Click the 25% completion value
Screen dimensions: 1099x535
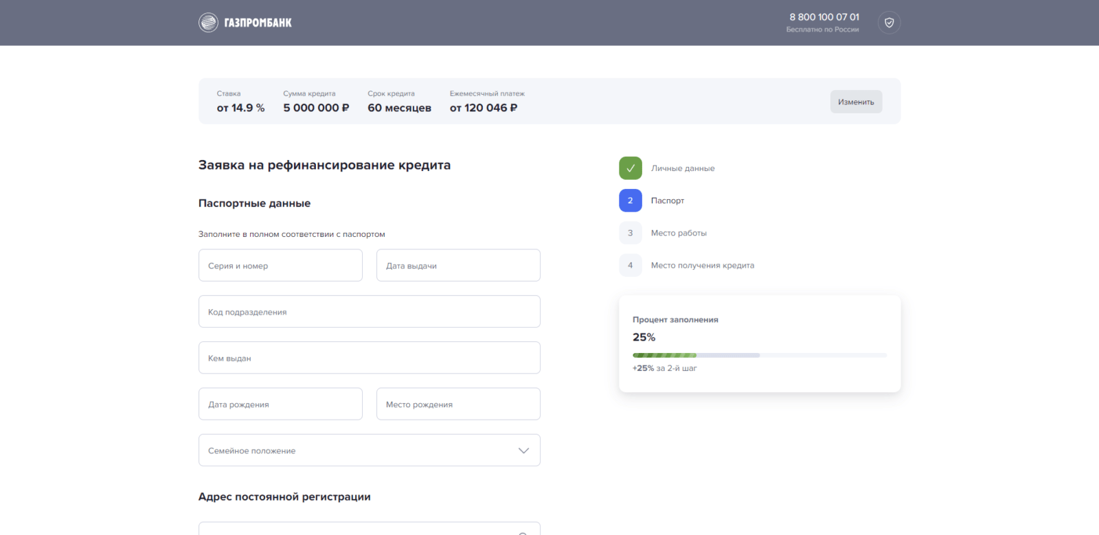click(644, 337)
